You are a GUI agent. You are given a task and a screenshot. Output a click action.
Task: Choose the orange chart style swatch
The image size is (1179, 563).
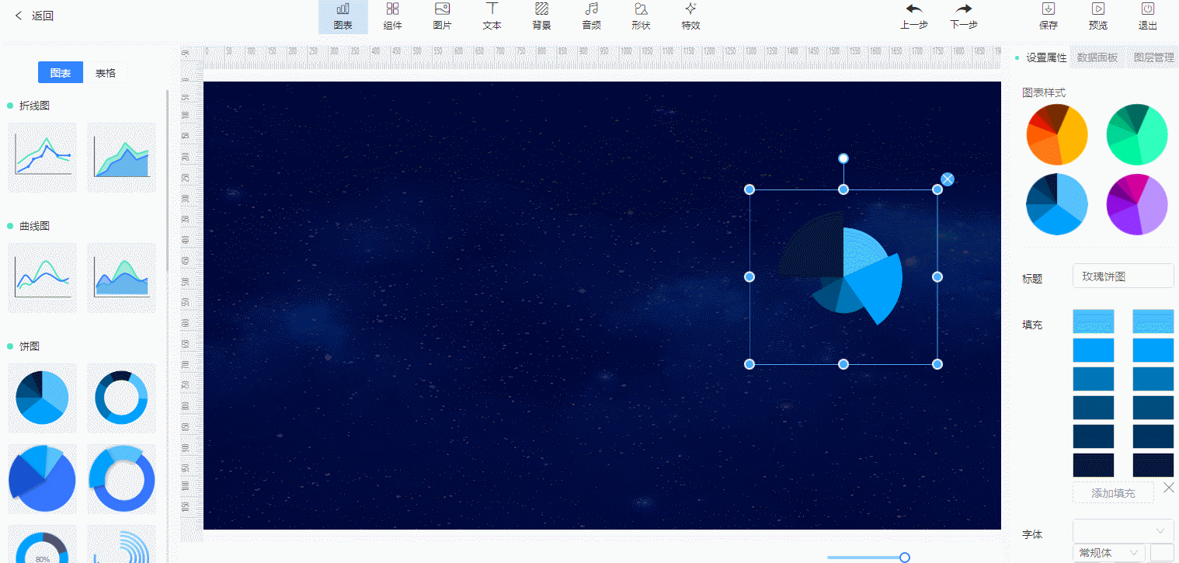point(1057,134)
